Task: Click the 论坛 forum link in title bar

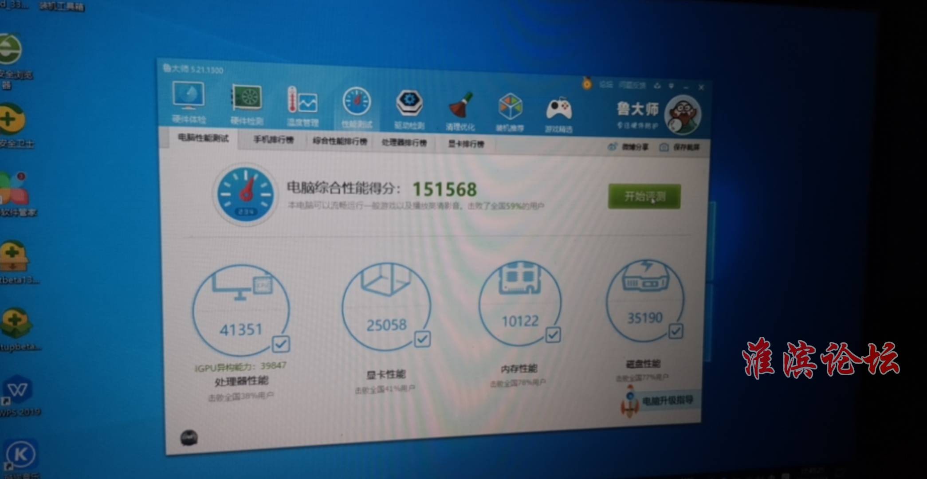Action: [x=606, y=84]
